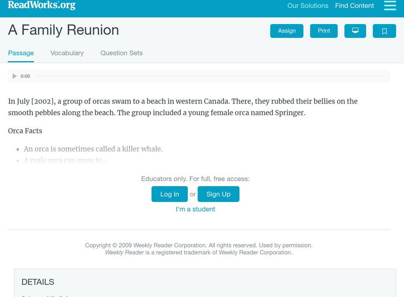Open the hamburger navigation menu
Screen dimensions: 404x297
pyautogui.click(x=390, y=6)
